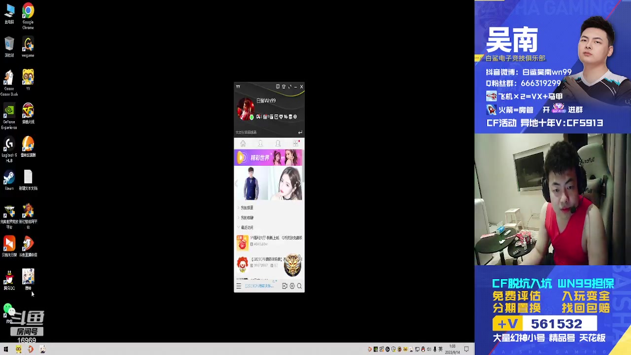Open notification center in the taskbar
Screen dimensions: 631x355
coord(466,349)
